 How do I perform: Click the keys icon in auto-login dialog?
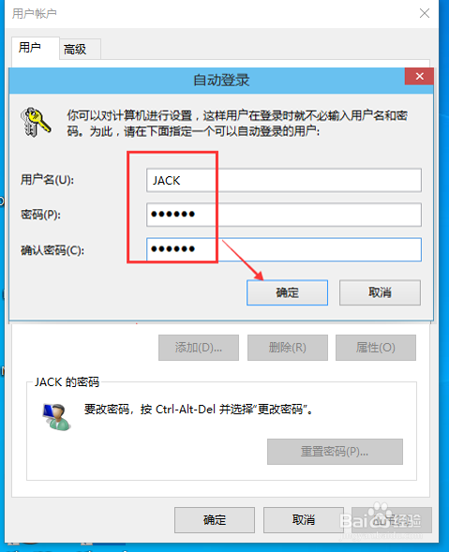[x=36, y=122]
